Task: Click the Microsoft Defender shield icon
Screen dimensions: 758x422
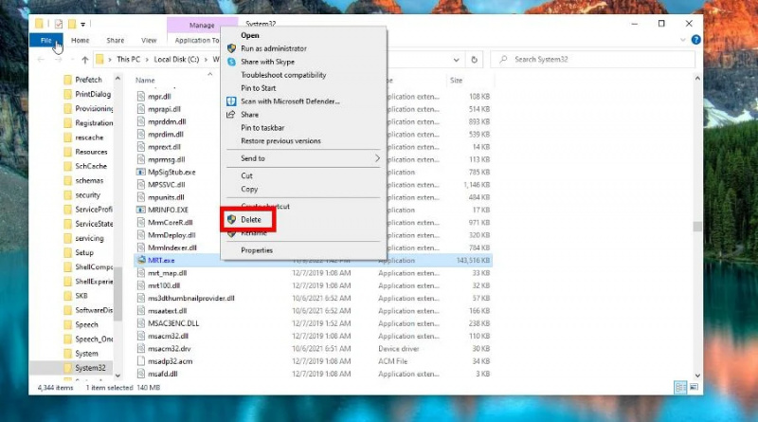Action: (231, 101)
